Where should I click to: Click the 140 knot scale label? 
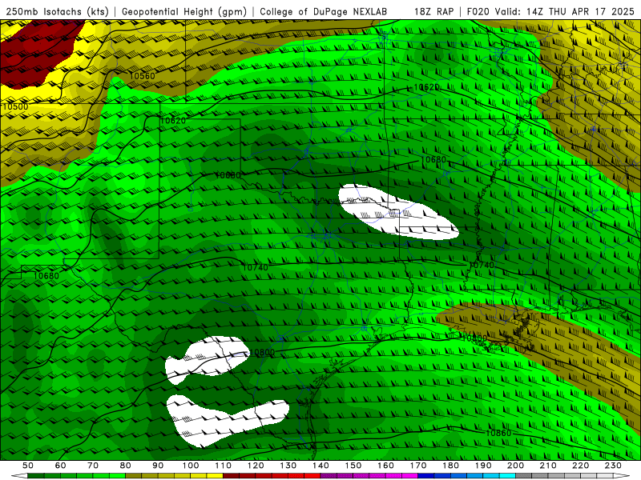click(x=320, y=466)
